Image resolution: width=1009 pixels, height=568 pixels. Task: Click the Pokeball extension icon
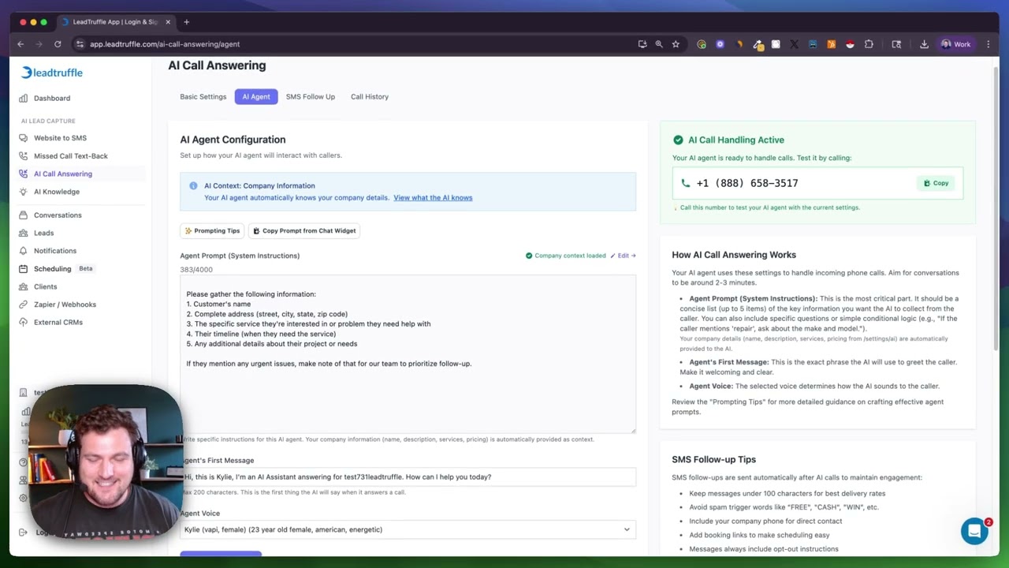coord(850,44)
